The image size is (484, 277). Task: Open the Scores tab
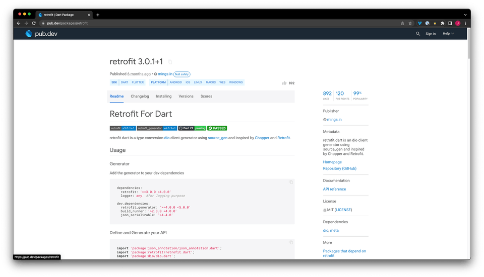(206, 97)
